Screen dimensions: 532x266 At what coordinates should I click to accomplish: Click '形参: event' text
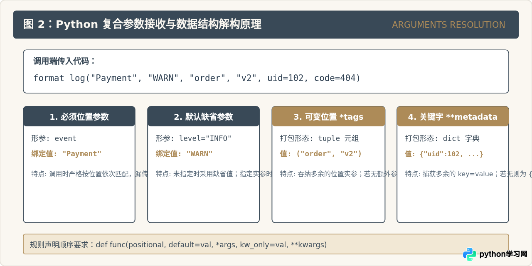54,138
